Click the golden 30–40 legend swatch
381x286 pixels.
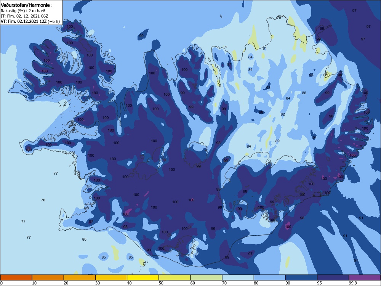pos(111,278)
